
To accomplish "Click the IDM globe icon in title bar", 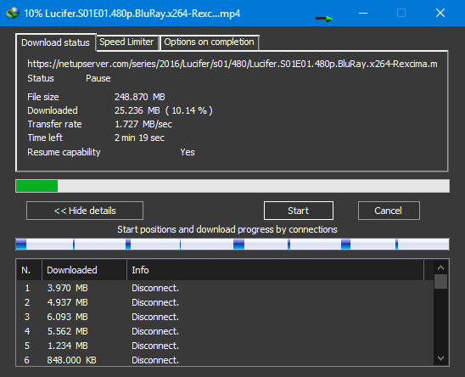I will pos(13,13).
